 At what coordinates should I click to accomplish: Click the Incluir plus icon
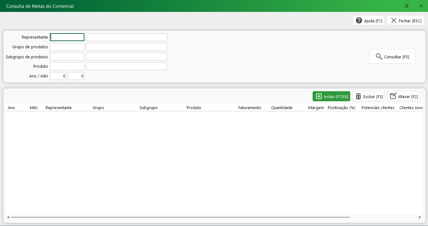click(x=319, y=97)
